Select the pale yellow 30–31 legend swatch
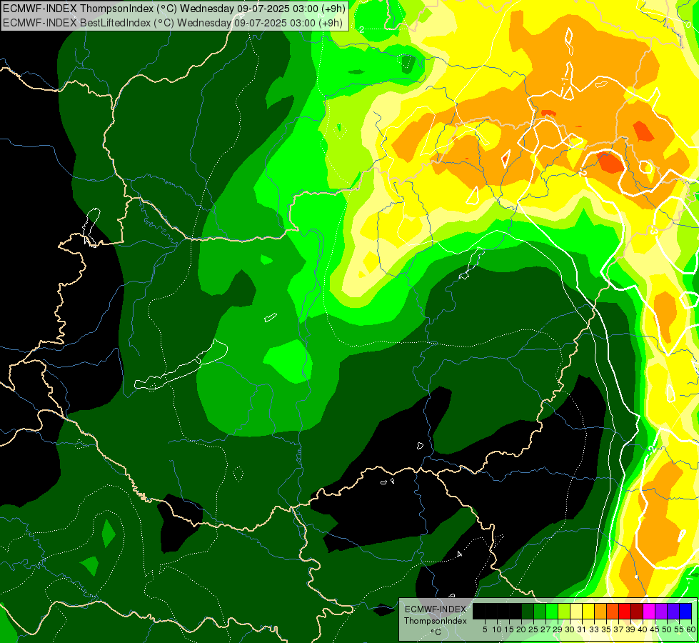Viewport: 699px width, 643px height. tap(576, 611)
